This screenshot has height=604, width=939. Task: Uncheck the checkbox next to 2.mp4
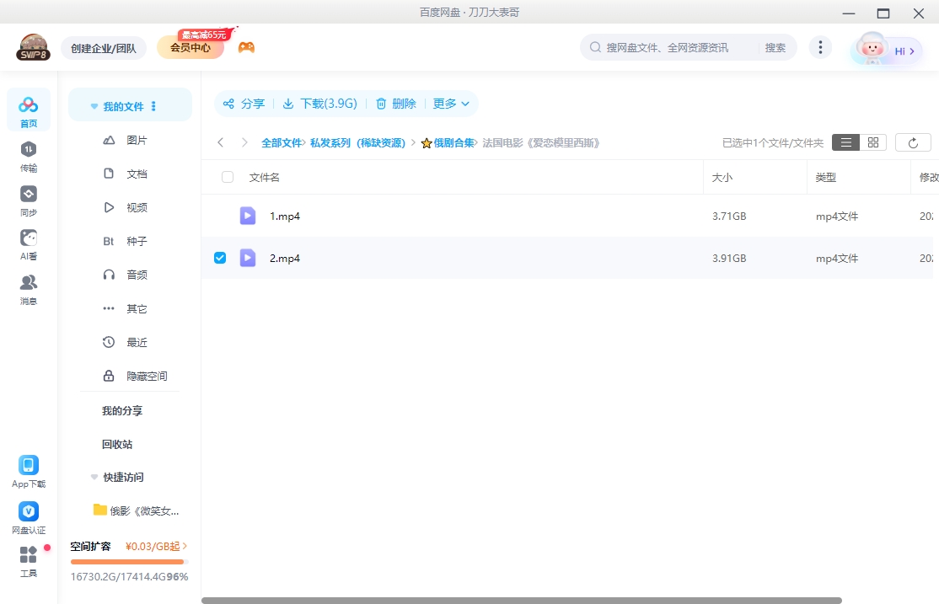tap(219, 258)
